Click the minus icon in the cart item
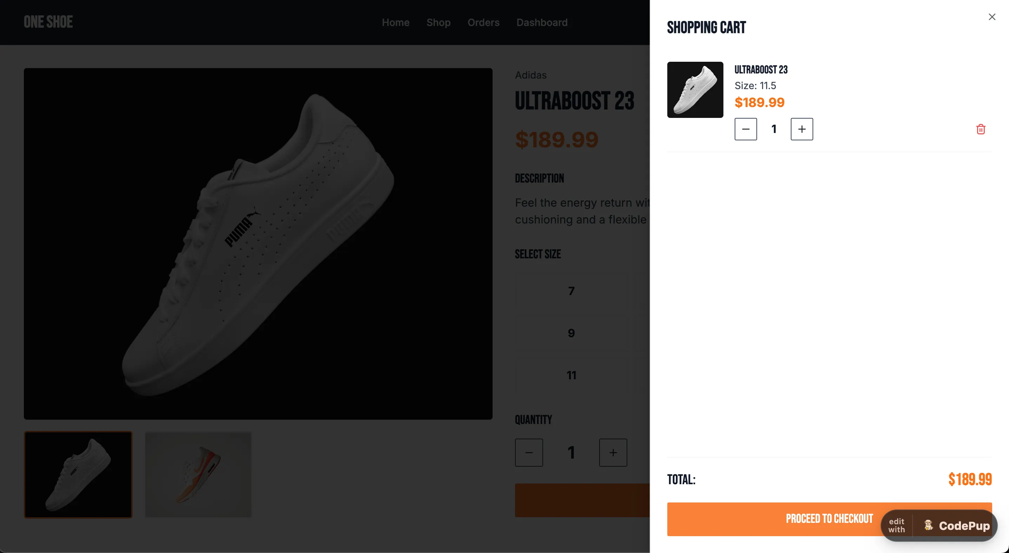This screenshot has height=553, width=1009. point(746,129)
